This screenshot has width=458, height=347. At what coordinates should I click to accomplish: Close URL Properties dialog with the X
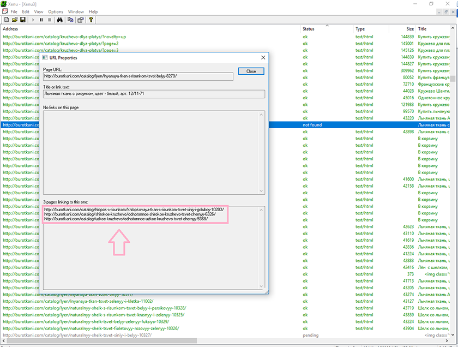tap(263, 58)
